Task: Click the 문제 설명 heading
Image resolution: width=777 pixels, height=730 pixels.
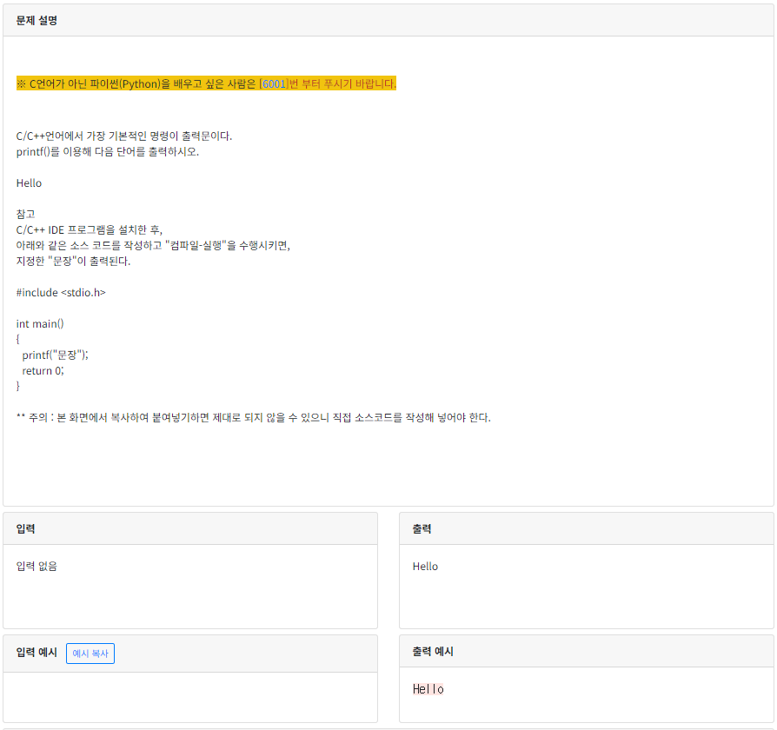Action: [37, 20]
